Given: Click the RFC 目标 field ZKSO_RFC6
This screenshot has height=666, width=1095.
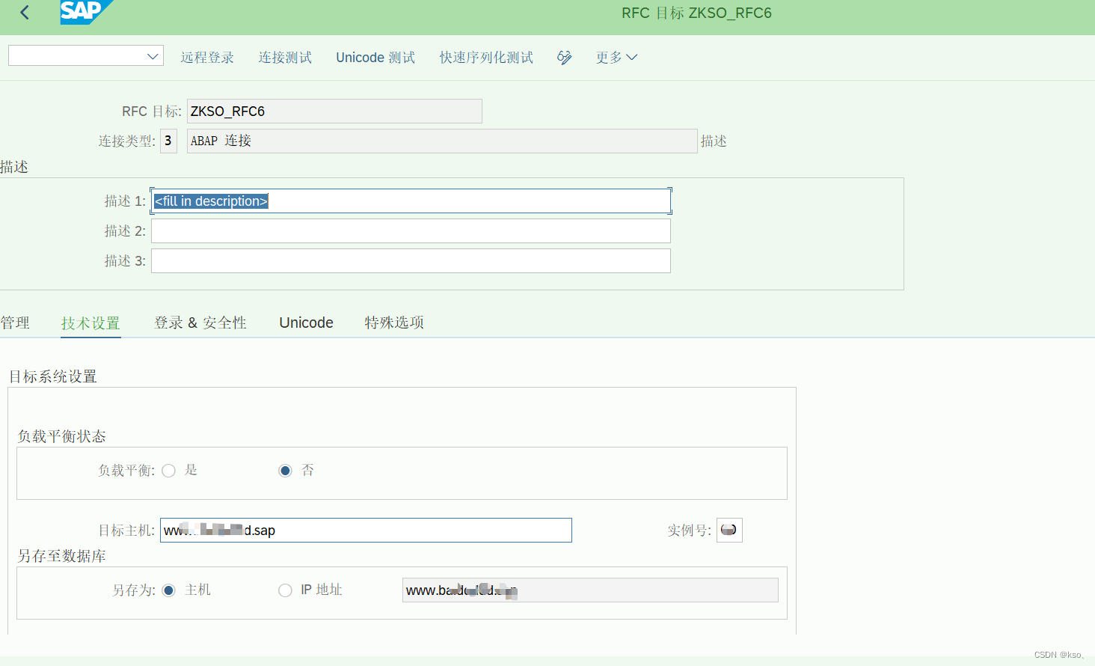Looking at the screenshot, I should (334, 111).
